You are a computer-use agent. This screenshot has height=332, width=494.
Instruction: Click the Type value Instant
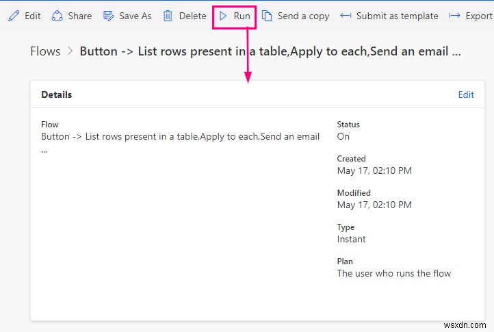(351, 240)
